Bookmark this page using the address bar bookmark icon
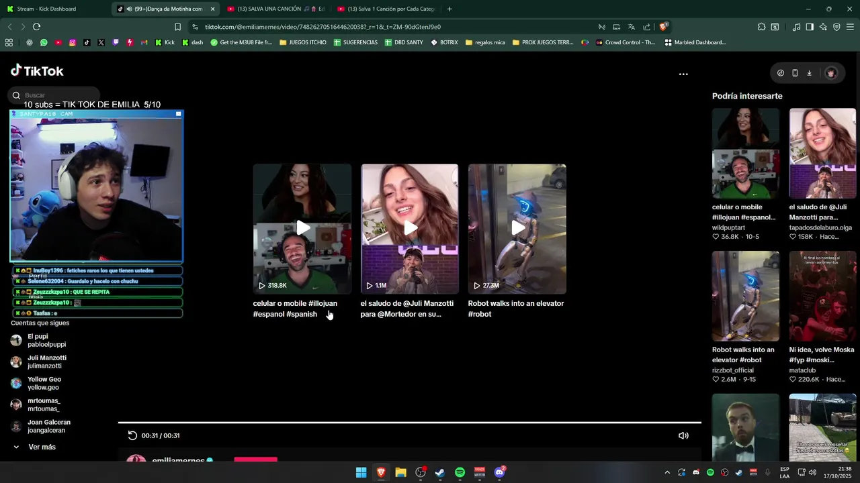This screenshot has width=860, height=483. click(x=177, y=27)
